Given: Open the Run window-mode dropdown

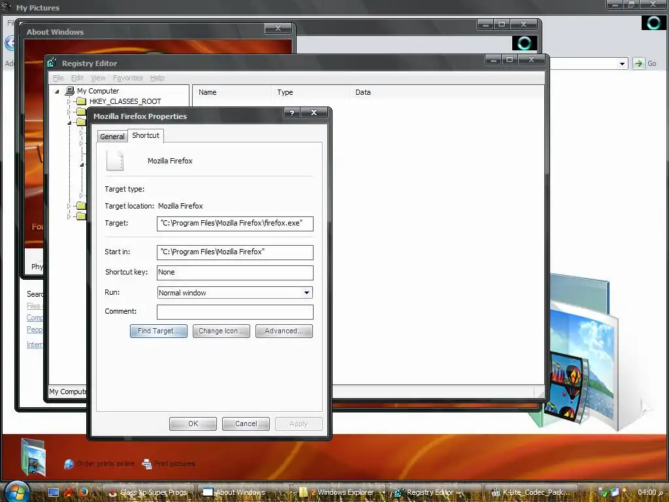Looking at the screenshot, I should tap(306, 293).
